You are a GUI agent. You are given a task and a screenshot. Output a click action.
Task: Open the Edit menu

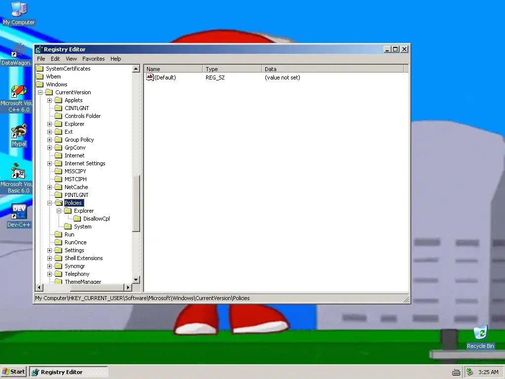click(x=55, y=59)
